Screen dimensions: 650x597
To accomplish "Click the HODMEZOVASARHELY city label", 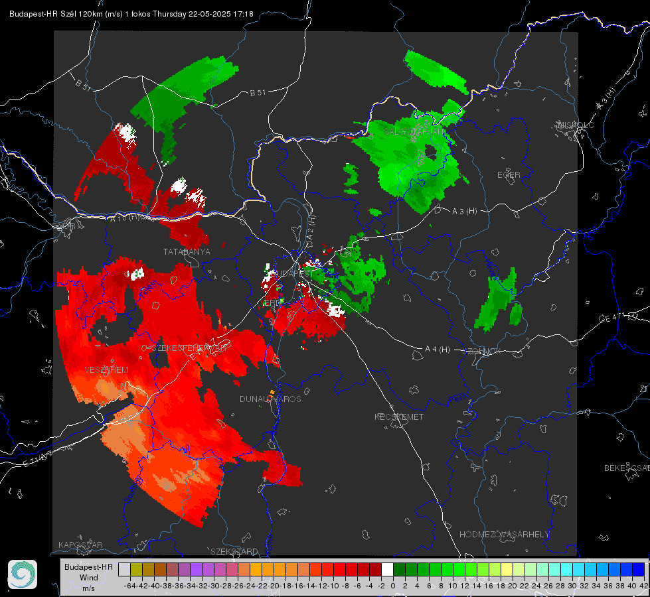I will pyautogui.click(x=504, y=535).
